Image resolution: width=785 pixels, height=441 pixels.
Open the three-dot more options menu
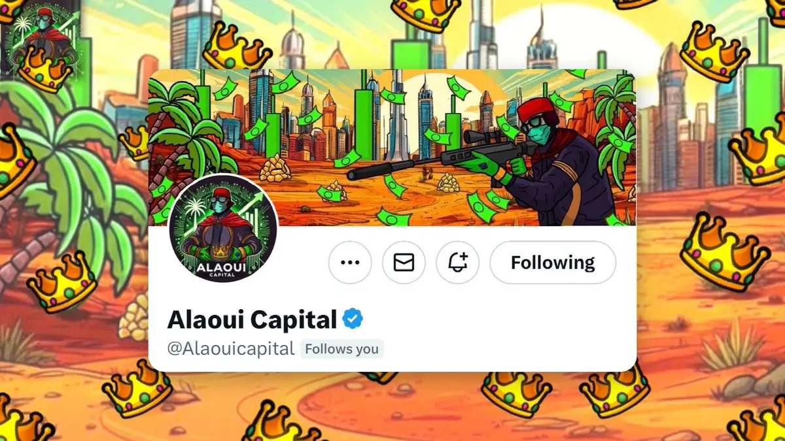tap(350, 263)
